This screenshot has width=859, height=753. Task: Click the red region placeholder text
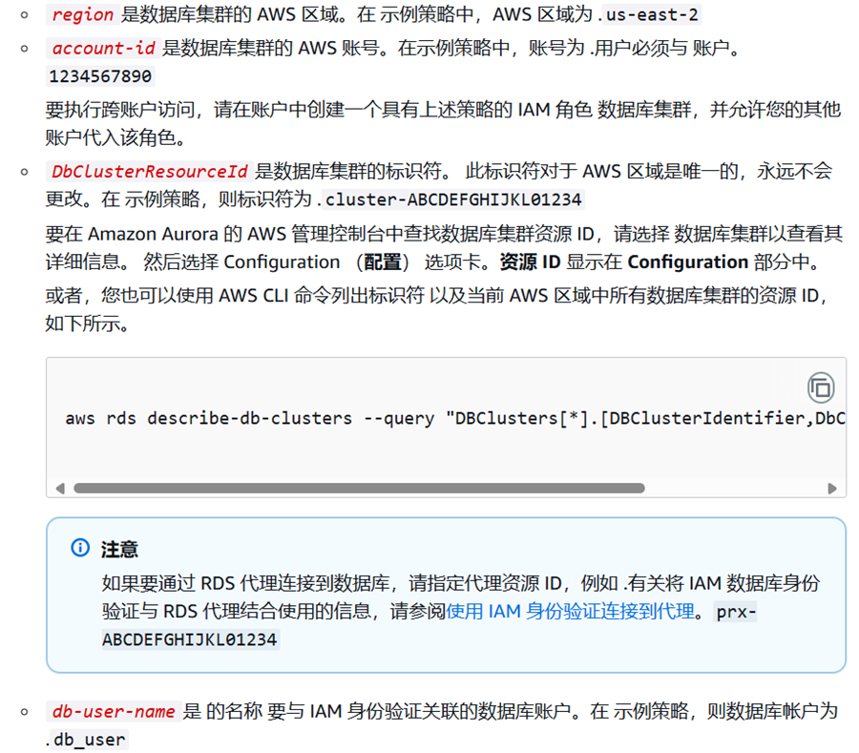(x=83, y=14)
